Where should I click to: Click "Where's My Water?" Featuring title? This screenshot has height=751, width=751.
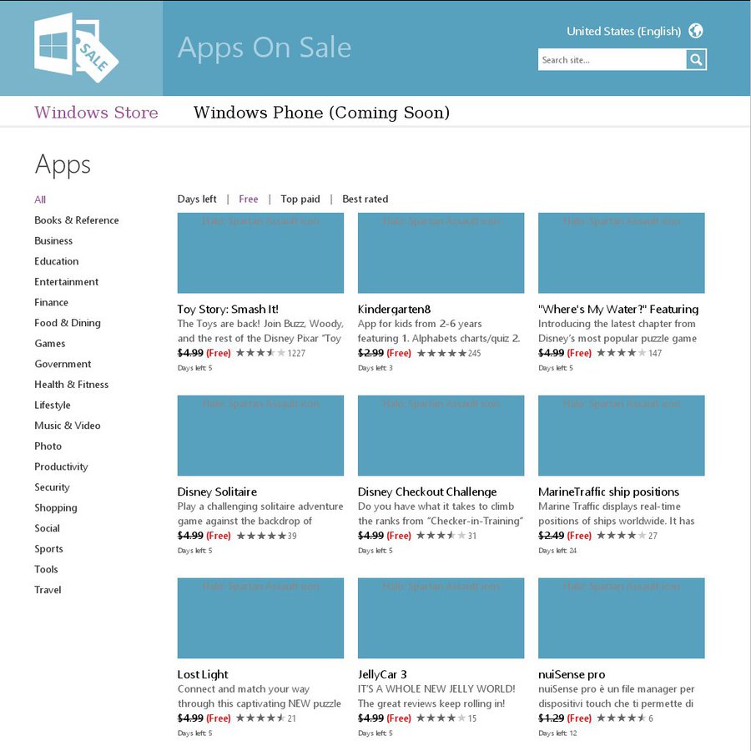click(618, 310)
